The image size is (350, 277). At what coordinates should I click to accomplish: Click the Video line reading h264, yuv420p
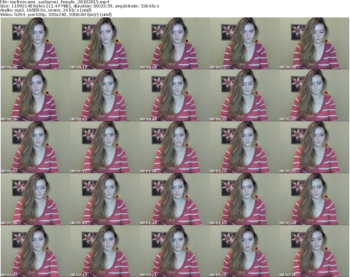point(56,14)
